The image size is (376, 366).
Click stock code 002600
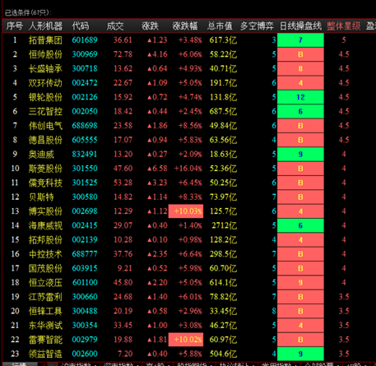[x=85, y=354]
